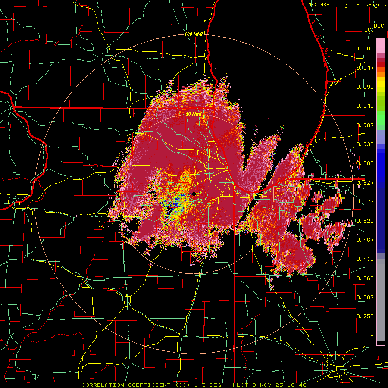Click the 0.840 color scale label

coord(365,106)
